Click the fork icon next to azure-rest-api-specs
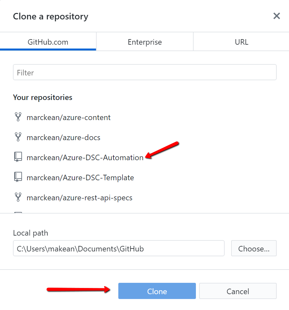This screenshot has height=310, width=289. [18, 198]
